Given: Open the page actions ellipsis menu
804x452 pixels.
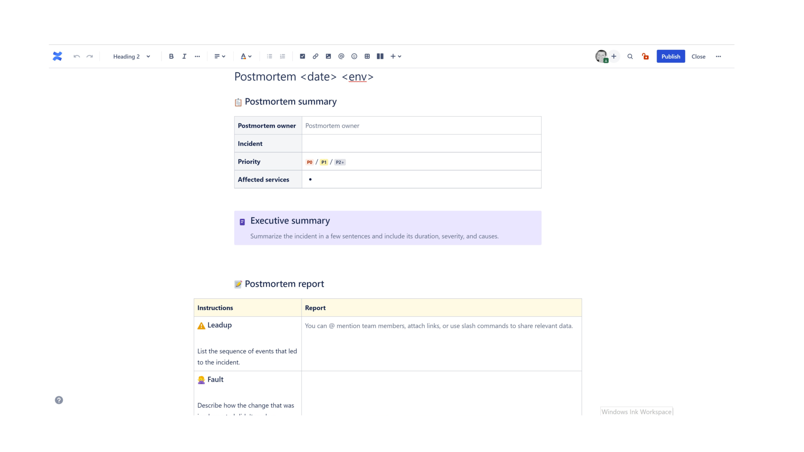Looking at the screenshot, I should click(719, 56).
